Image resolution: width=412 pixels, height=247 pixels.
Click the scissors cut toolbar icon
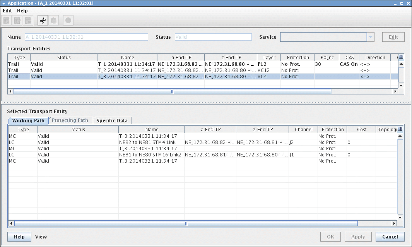(43, 21)
